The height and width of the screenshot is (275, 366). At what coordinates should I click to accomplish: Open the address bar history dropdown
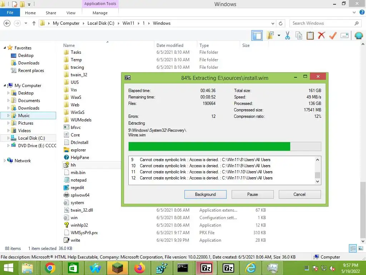(x=273, y=23)
